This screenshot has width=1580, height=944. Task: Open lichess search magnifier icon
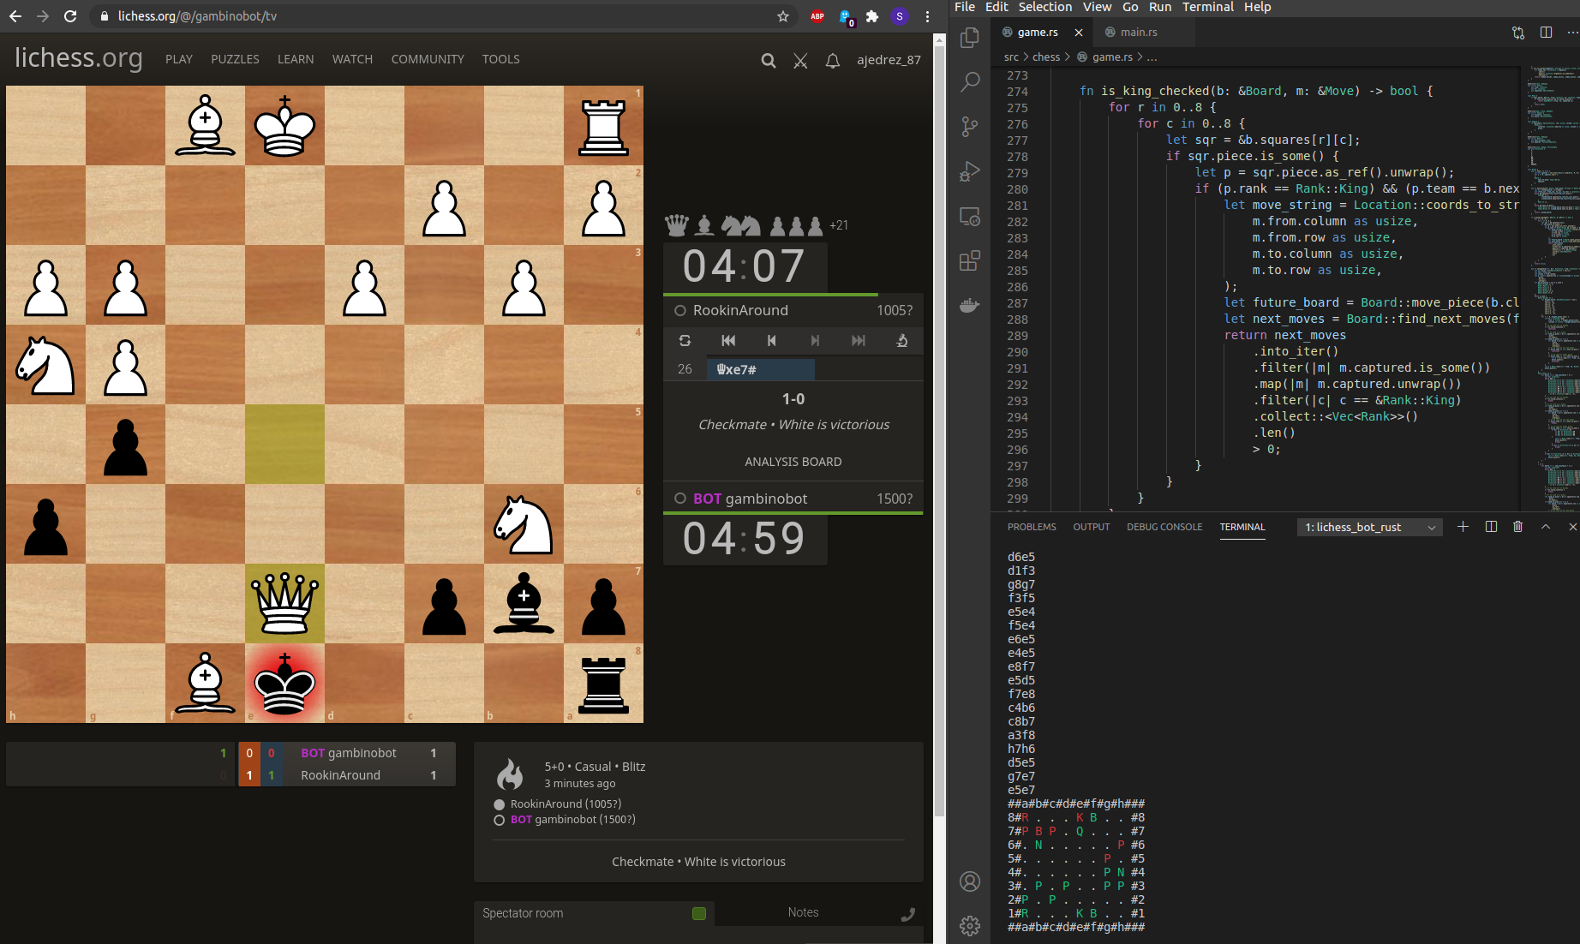pos(769,60)
